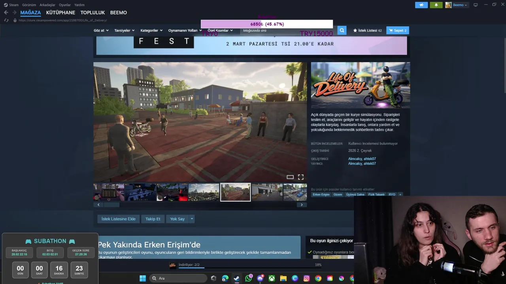Image resolution: width=506 pixels, height=284 pixels.
Task: Open Microsoft Edge from the taskbar
Action: (225, 278)
